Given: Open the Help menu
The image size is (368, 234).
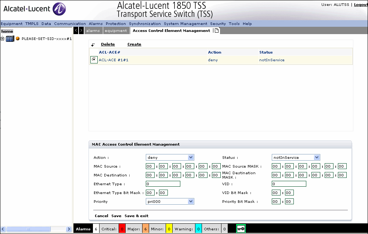Looking at the screenshot, I should 247,24.
